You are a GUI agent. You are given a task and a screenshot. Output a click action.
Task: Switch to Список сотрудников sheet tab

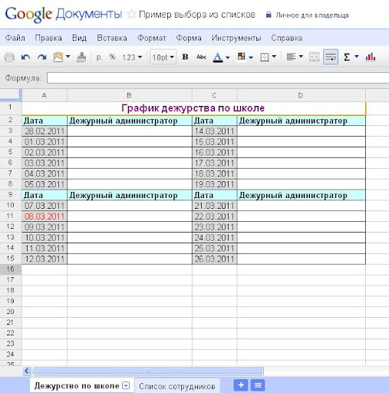click(x=177, y=386)
